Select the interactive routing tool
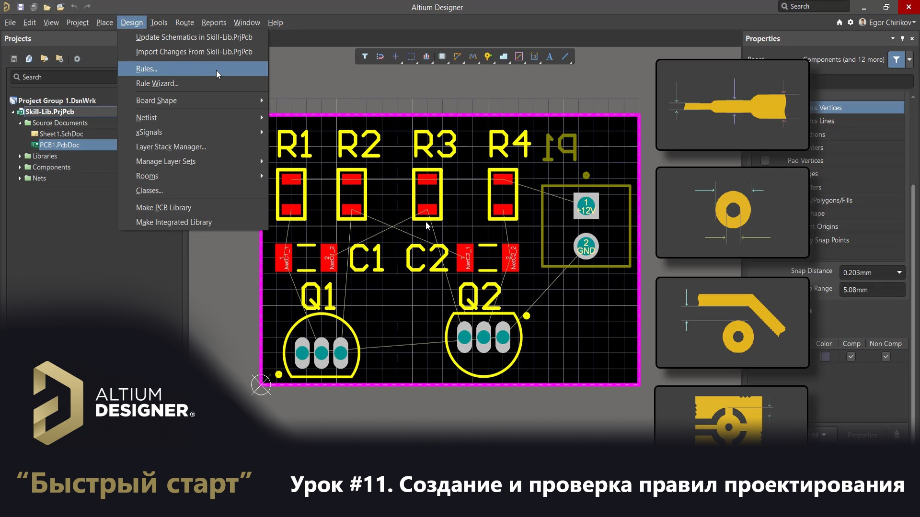 [x=458, y=56]
